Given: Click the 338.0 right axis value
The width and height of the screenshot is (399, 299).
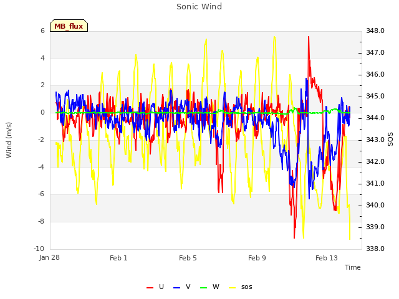Looking at the screenshot, I should (375, 249).
